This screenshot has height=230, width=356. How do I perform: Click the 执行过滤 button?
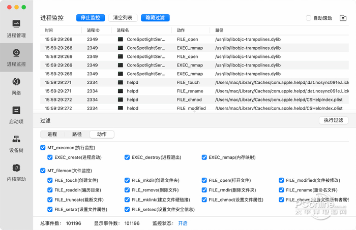point(333,120)
